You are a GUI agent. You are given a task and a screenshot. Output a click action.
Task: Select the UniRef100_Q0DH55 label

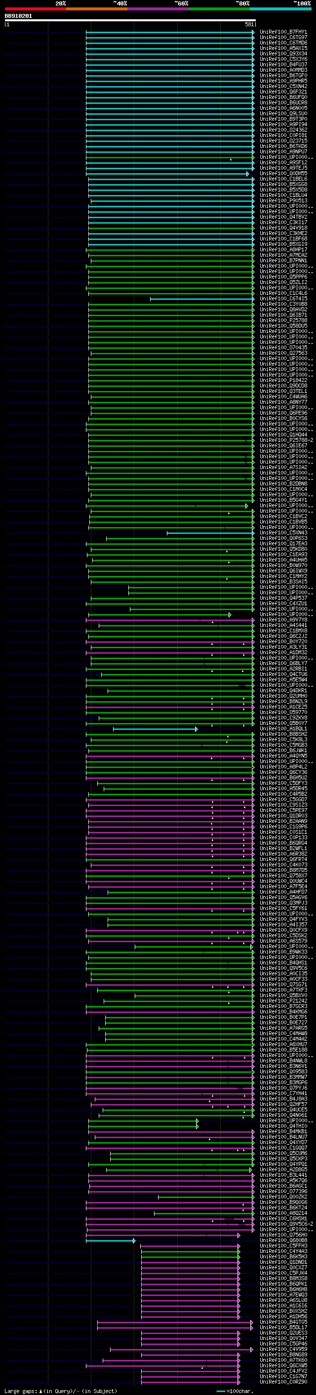(283, 173)
